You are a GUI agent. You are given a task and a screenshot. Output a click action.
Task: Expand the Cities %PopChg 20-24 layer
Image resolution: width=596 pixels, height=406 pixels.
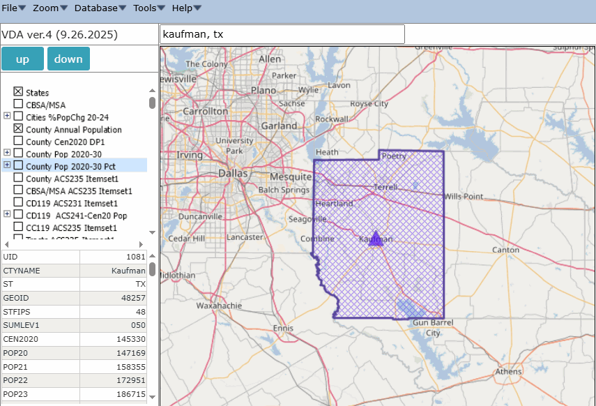tap(7, 116)
